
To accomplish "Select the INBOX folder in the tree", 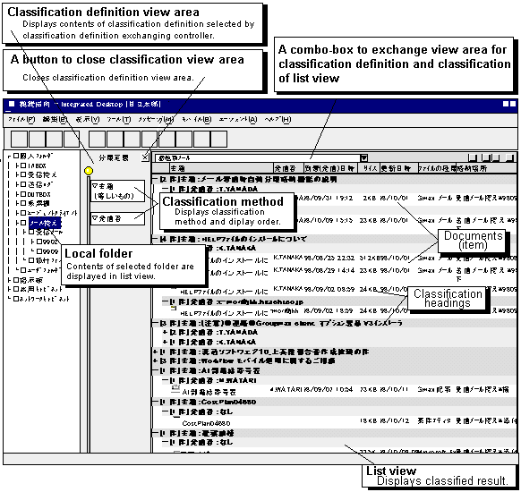I will [37, 165].
